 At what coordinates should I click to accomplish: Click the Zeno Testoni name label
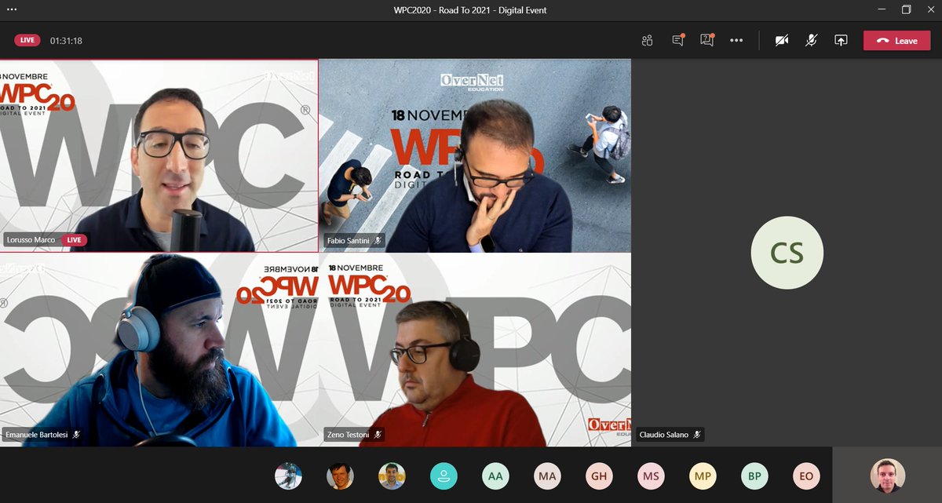click(348, 434)
